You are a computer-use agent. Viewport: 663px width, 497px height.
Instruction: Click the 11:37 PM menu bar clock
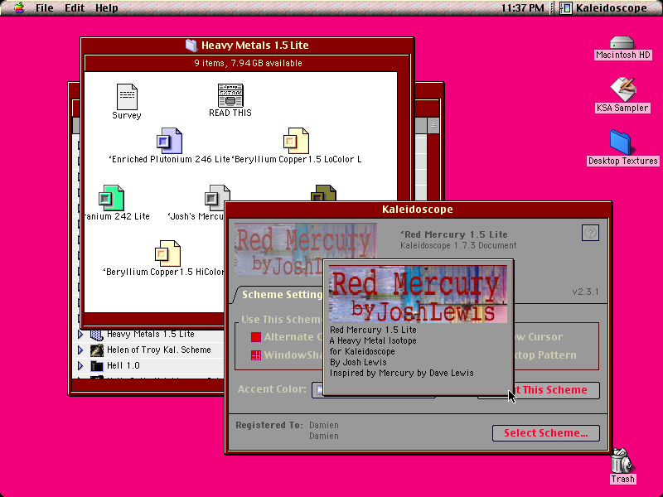523,7
